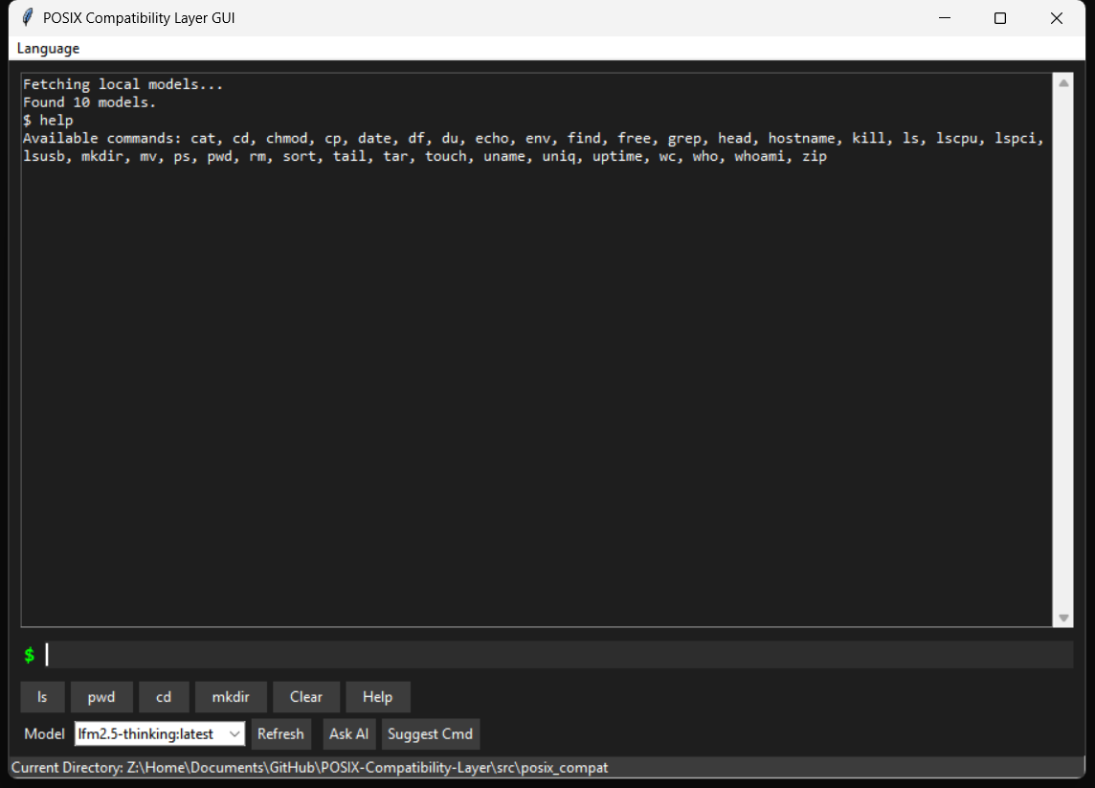The width and height of the screenshot is (1095, 788).
Task: Click the scrollbar down arrow
Action: [x=1062, y=618]
